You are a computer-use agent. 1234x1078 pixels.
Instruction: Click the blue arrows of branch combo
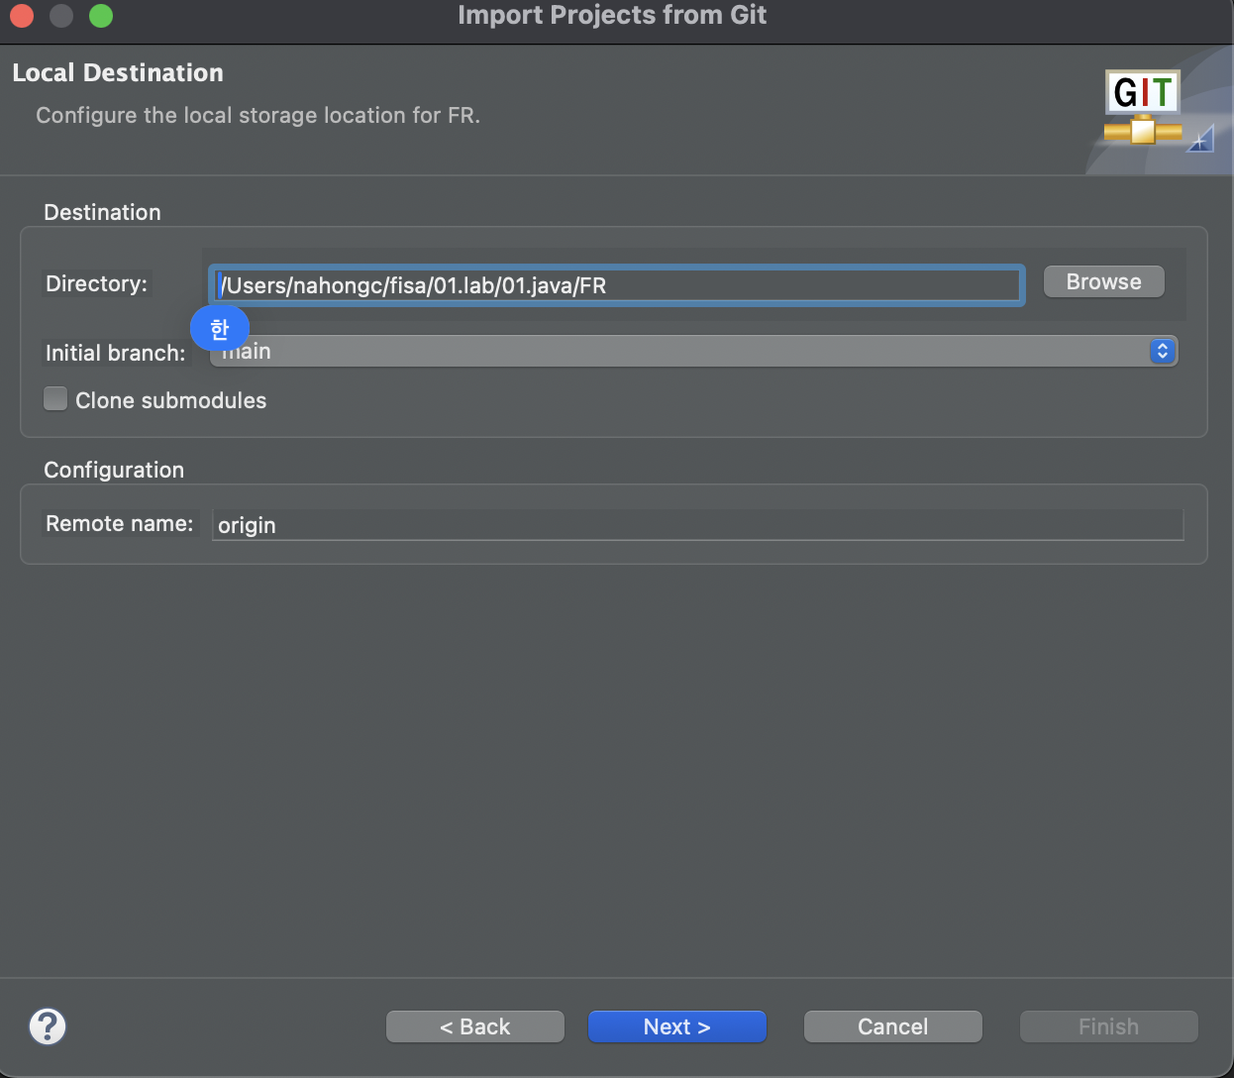tap(1163, 351)
